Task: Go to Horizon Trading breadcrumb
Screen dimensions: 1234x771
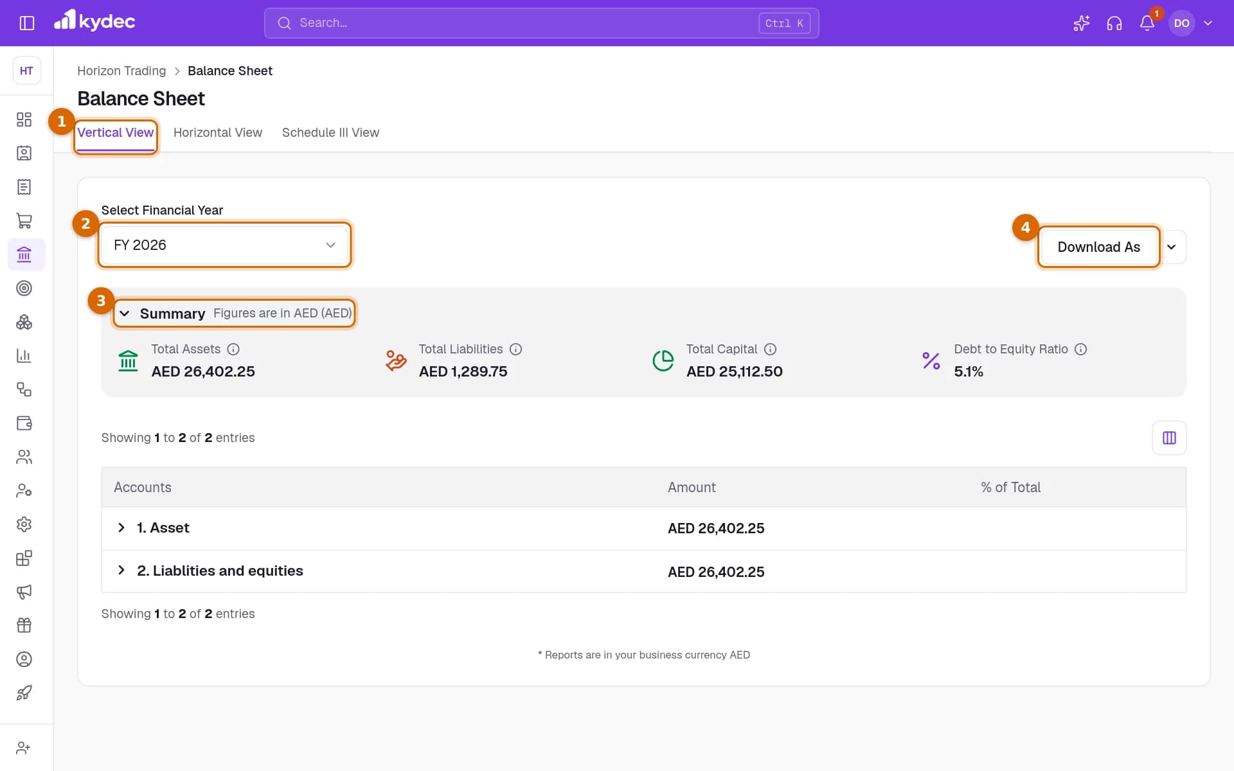Action: [x=121, y=71]
